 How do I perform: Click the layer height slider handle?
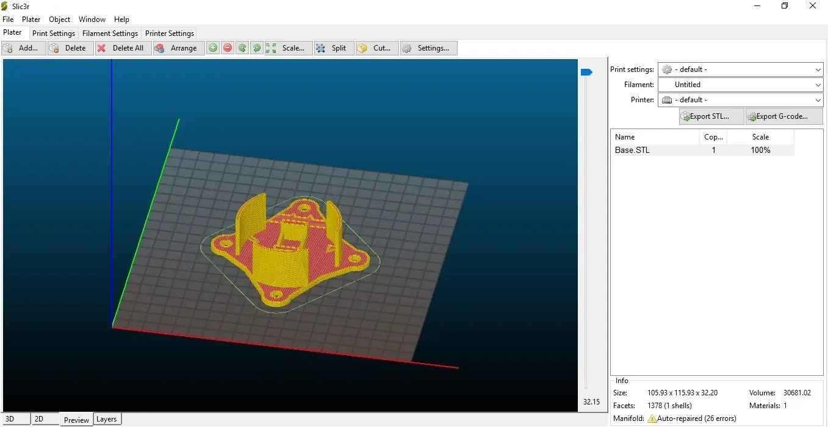(586, 72)
